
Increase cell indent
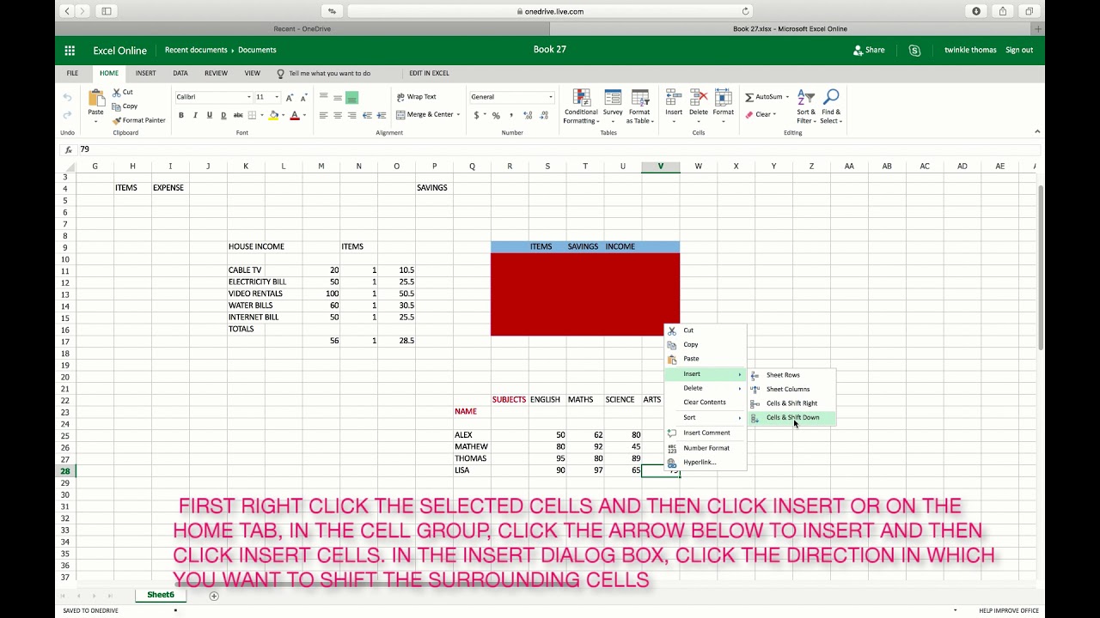[x=381, y=115]
